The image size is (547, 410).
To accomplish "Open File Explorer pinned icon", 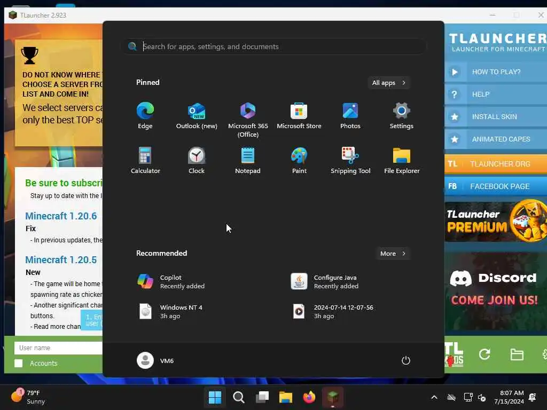I will click(402, 160).
